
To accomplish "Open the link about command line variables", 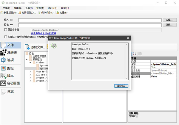I will [x=44, y=33].
